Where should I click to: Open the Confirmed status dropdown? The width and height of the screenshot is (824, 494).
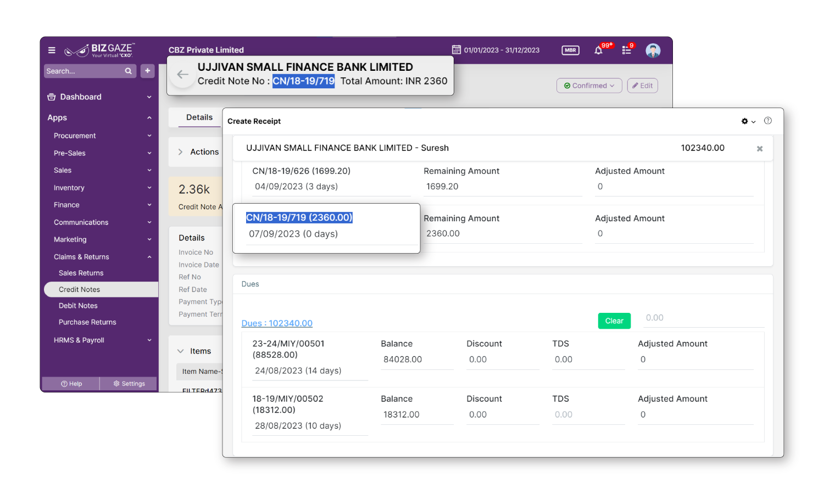(x=589, y=86)
